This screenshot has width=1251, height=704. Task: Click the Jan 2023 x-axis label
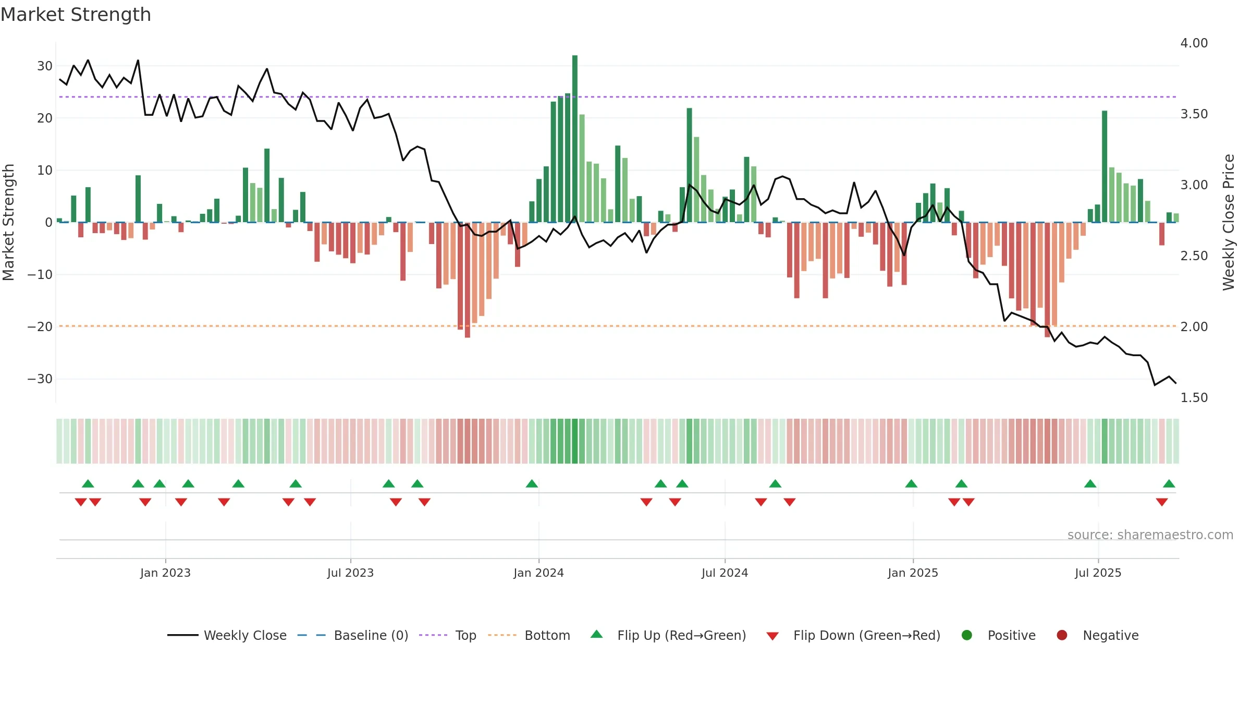pyautogui.click(x=165, y=573)
